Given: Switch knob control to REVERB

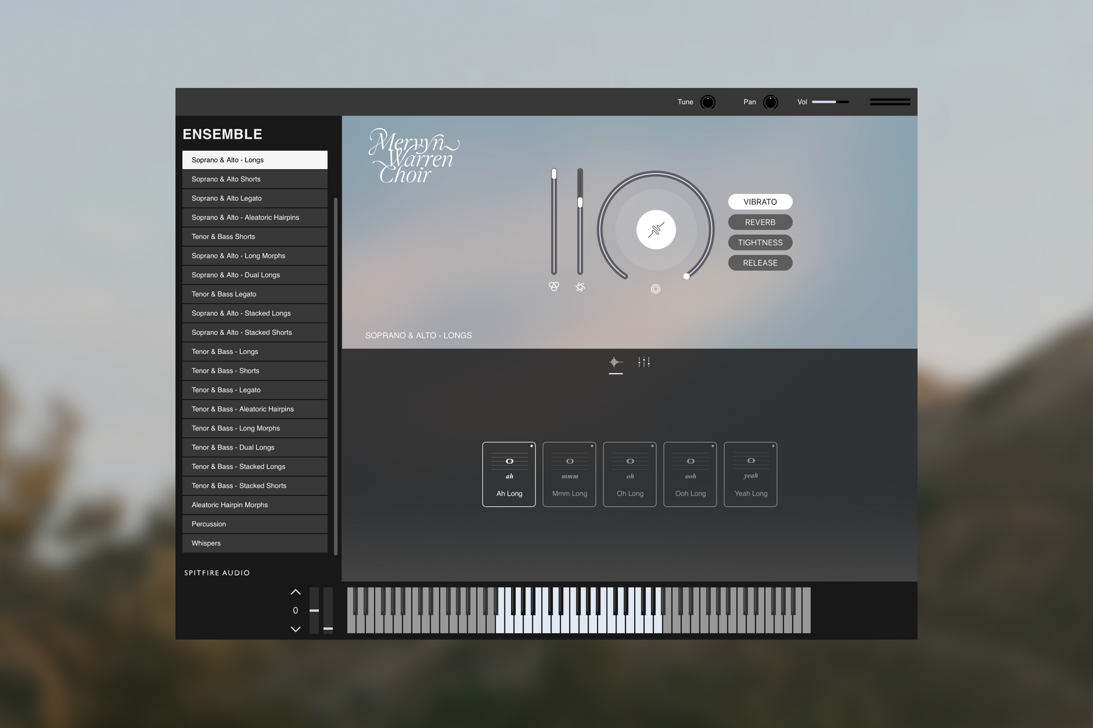Looking at the screenshot, I should tap(759, 222).
